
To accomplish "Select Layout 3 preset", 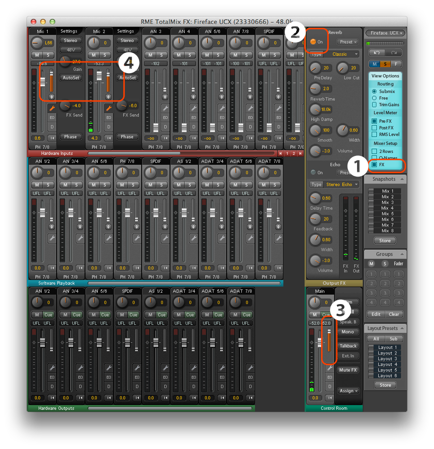I will pos(388,359).
